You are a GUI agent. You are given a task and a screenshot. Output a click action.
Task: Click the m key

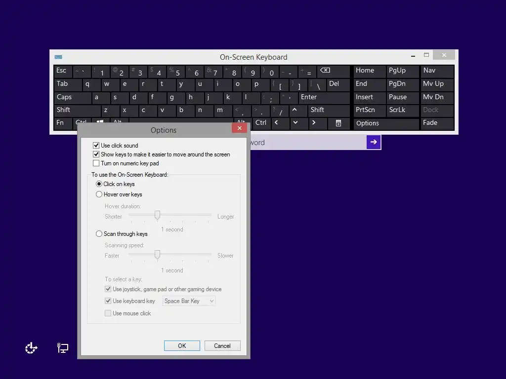223,110
